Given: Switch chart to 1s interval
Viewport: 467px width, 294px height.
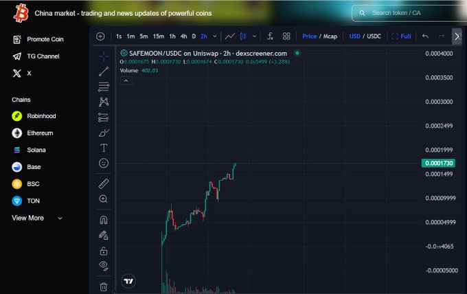Looking at the screenshot, I should tap(119, 36).
